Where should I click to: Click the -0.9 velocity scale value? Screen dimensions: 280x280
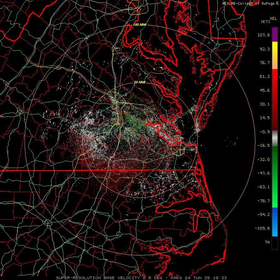tap(265, 132)
